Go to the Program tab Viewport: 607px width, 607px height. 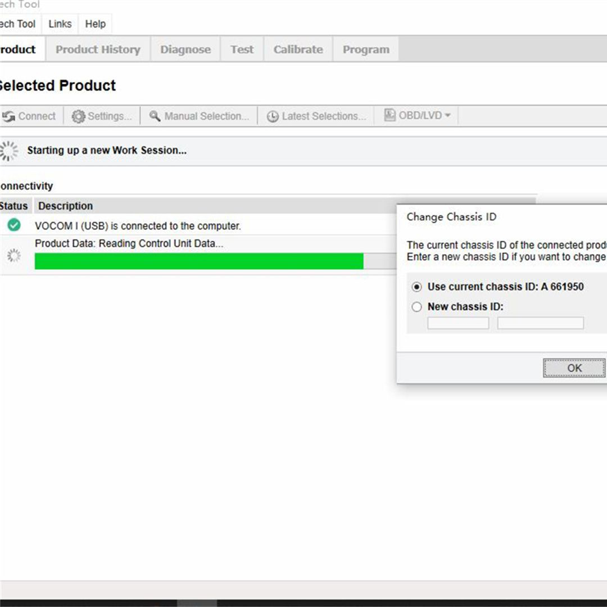(366, 49)
